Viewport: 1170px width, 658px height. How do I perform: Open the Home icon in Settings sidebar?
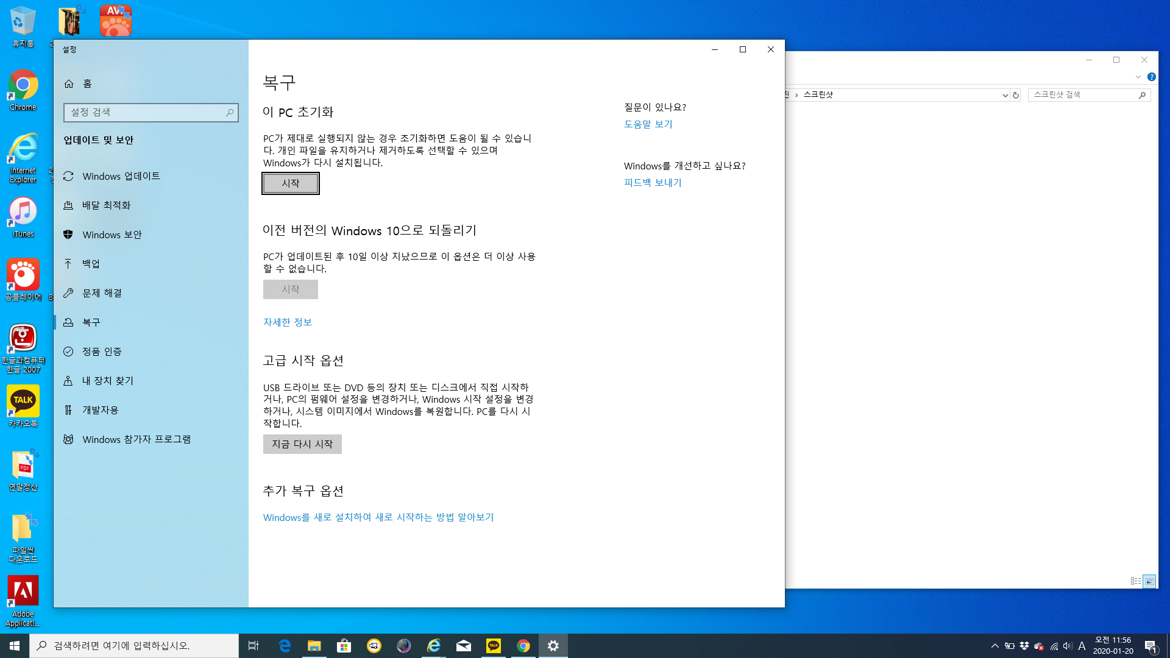coord(69,83)
